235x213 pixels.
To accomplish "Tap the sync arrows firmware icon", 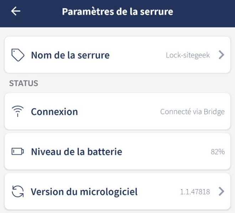I will pos(18,192).
